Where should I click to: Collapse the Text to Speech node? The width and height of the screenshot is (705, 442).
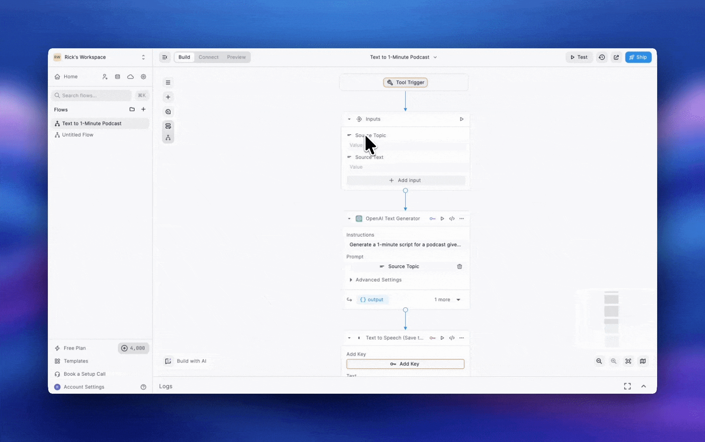(x=349, y=338)
